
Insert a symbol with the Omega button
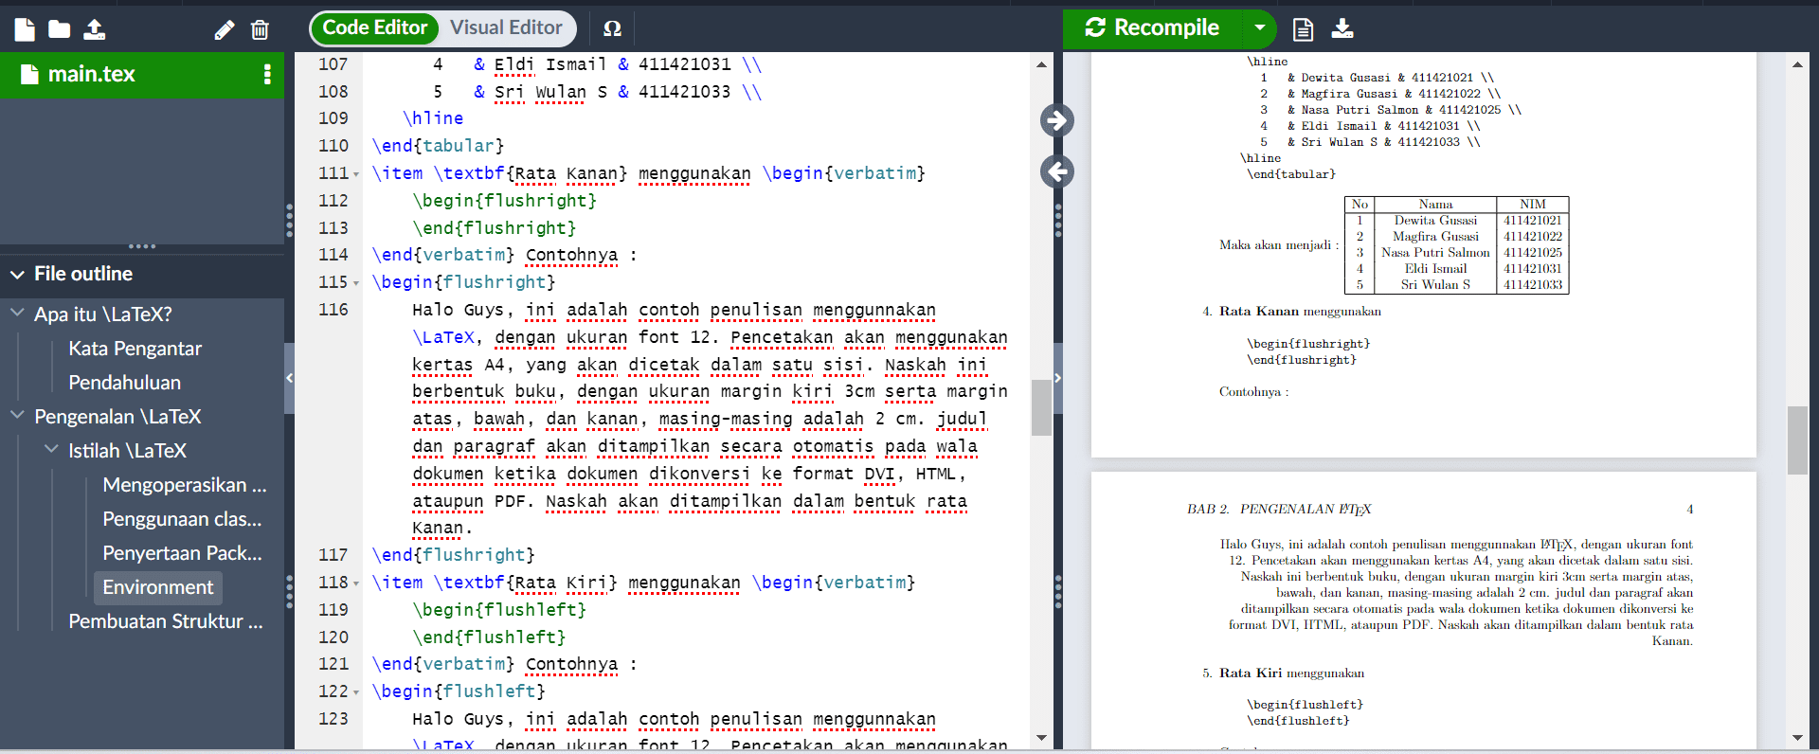(x=612, y=28)
